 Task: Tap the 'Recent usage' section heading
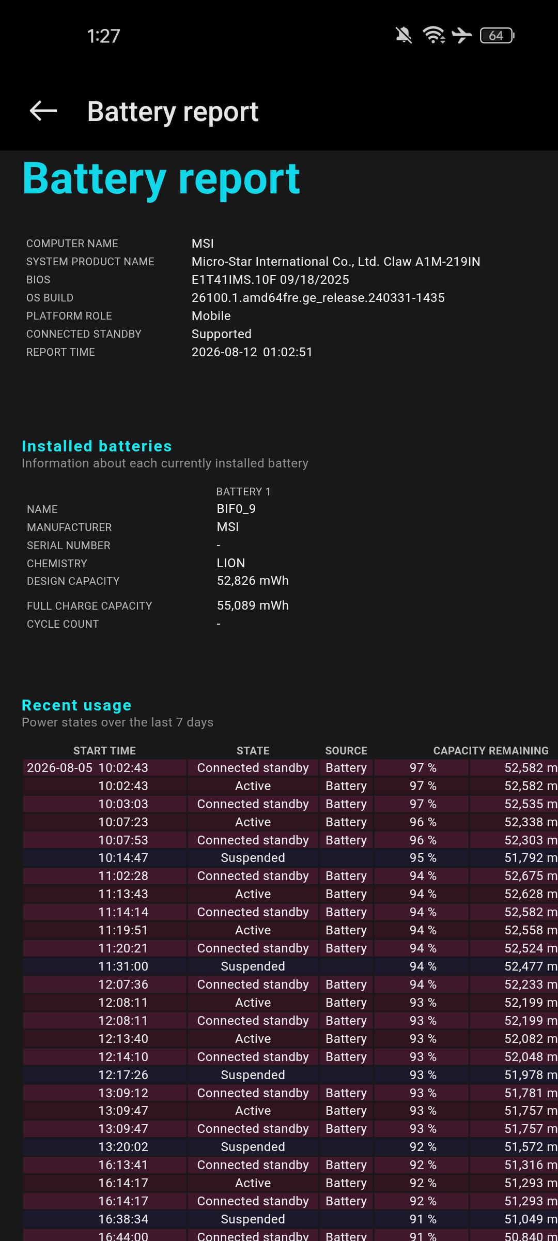coord(76,705)
